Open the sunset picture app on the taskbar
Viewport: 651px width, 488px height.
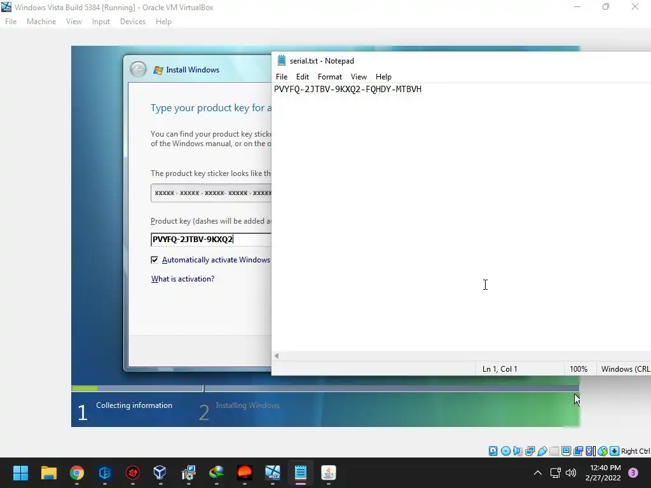point(245,473)
